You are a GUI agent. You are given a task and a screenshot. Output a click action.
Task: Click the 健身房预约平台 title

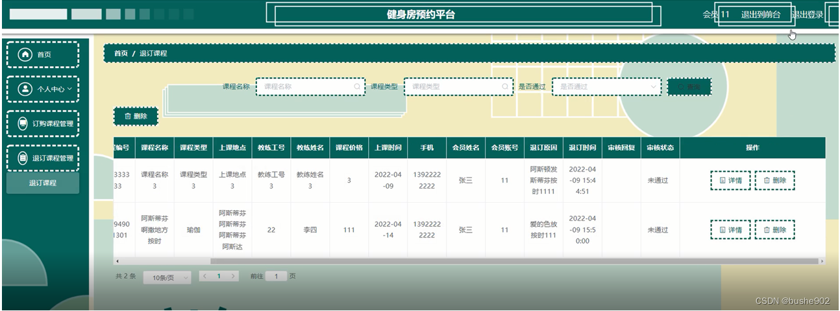pos(421,15)
